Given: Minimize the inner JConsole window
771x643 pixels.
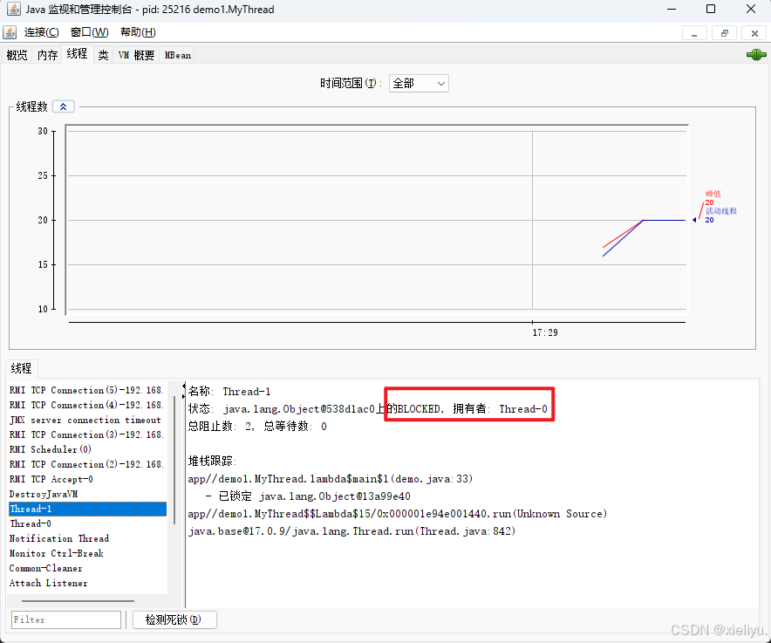Looking at the screenshot, I should [694, 33].
